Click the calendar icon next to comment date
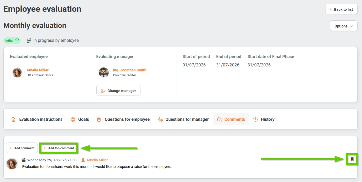 [x=24, y=160]
